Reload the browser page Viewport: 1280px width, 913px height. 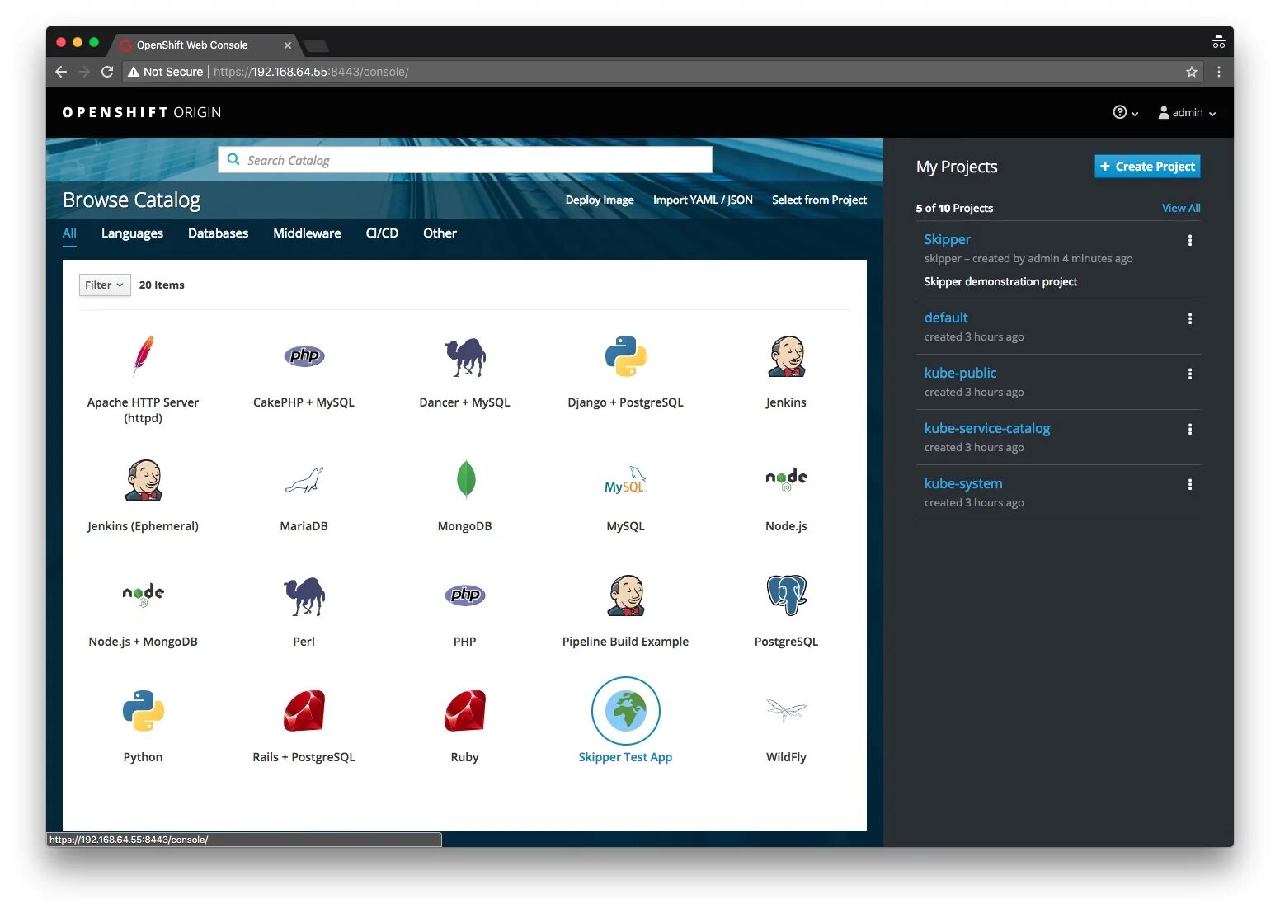(107, 72)
